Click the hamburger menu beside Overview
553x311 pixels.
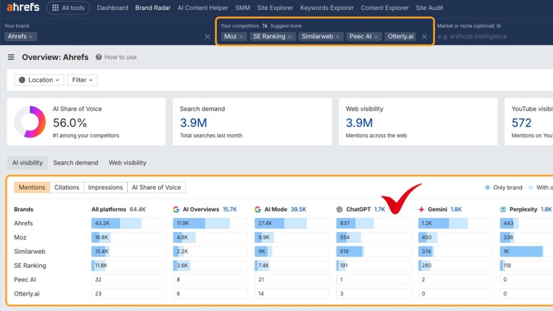11,57
